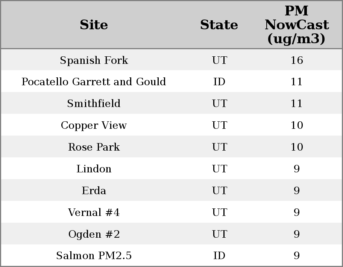Select the Erda site cell

(94, 191)
